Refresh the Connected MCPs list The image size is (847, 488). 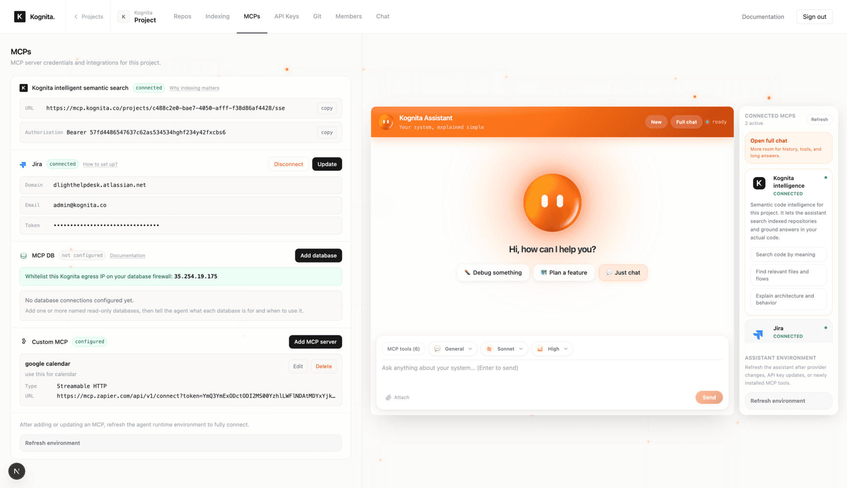click(x=819, y=120)
